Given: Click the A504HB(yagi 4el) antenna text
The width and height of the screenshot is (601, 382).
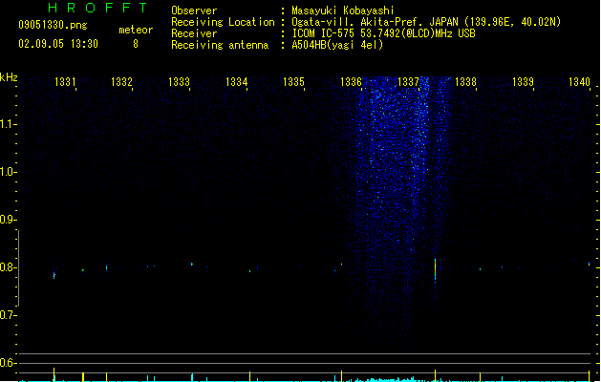Looking at the screenshot, I should click(337, 45).
